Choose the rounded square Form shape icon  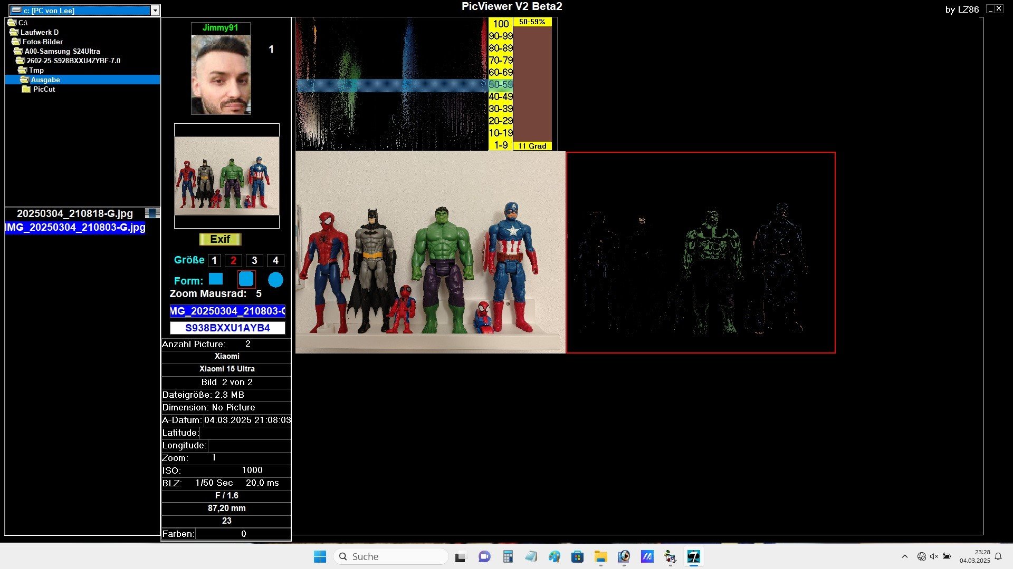(246, 279)
